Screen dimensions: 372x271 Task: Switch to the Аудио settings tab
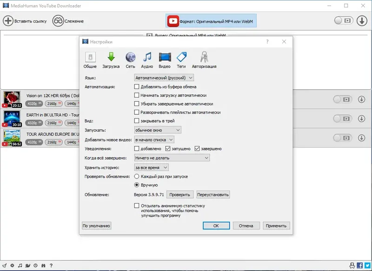click(x=147, y=60)
